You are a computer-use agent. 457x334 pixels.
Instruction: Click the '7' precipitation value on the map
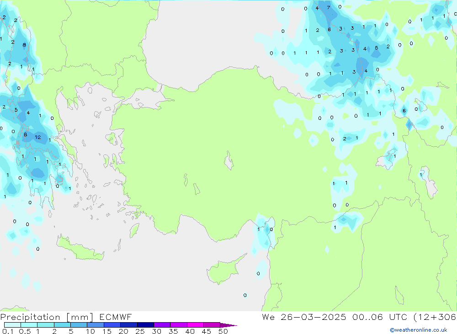click(x=329, y=8)
